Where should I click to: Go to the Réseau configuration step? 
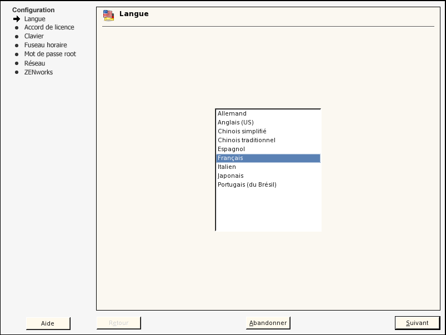tap(35, 63)
